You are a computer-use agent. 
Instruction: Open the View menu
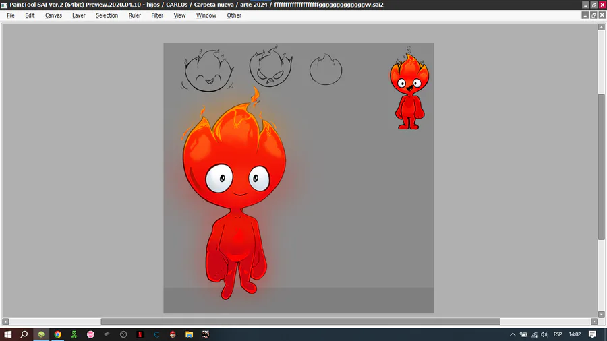(179, 15)
